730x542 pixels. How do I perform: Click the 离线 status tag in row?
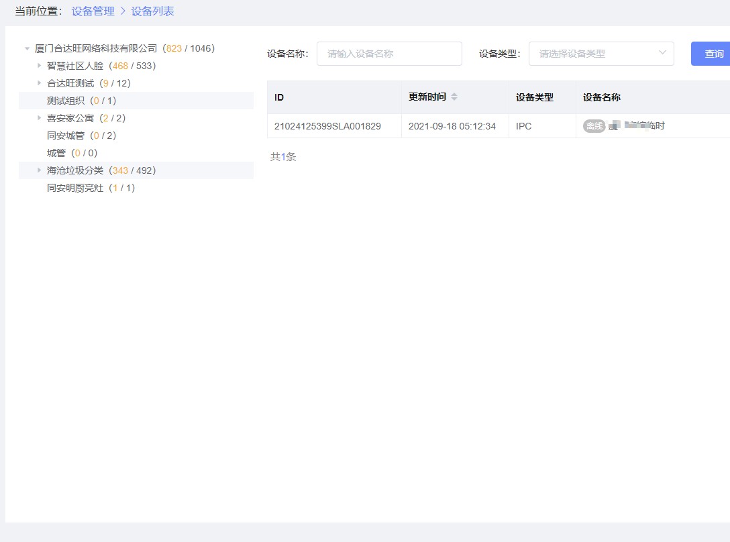(594, 126)
